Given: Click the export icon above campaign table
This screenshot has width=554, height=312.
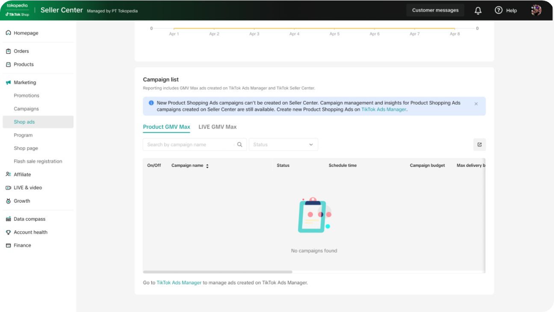Looking at the screenshot, I should [x=479, y=144].
